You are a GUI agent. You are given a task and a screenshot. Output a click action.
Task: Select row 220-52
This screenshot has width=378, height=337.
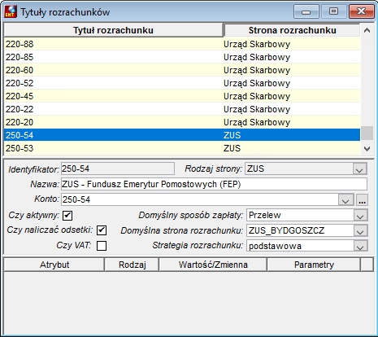click(182, 83)
